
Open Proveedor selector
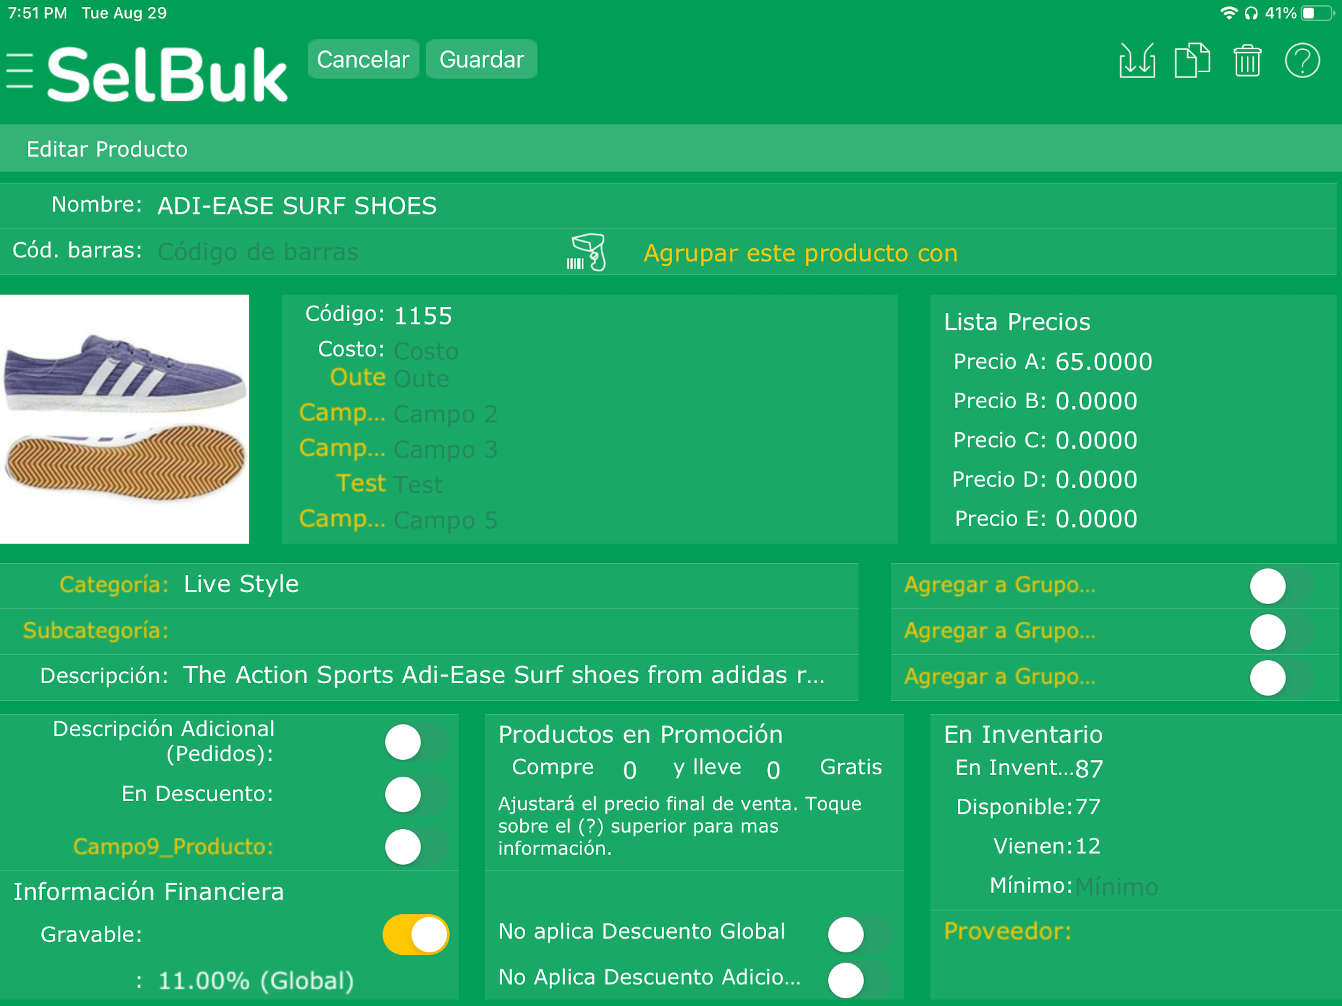[1136, 931]
